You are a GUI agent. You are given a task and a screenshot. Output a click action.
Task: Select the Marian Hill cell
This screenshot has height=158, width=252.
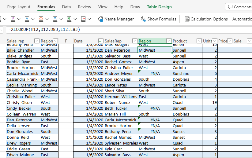tap(121, 114)
